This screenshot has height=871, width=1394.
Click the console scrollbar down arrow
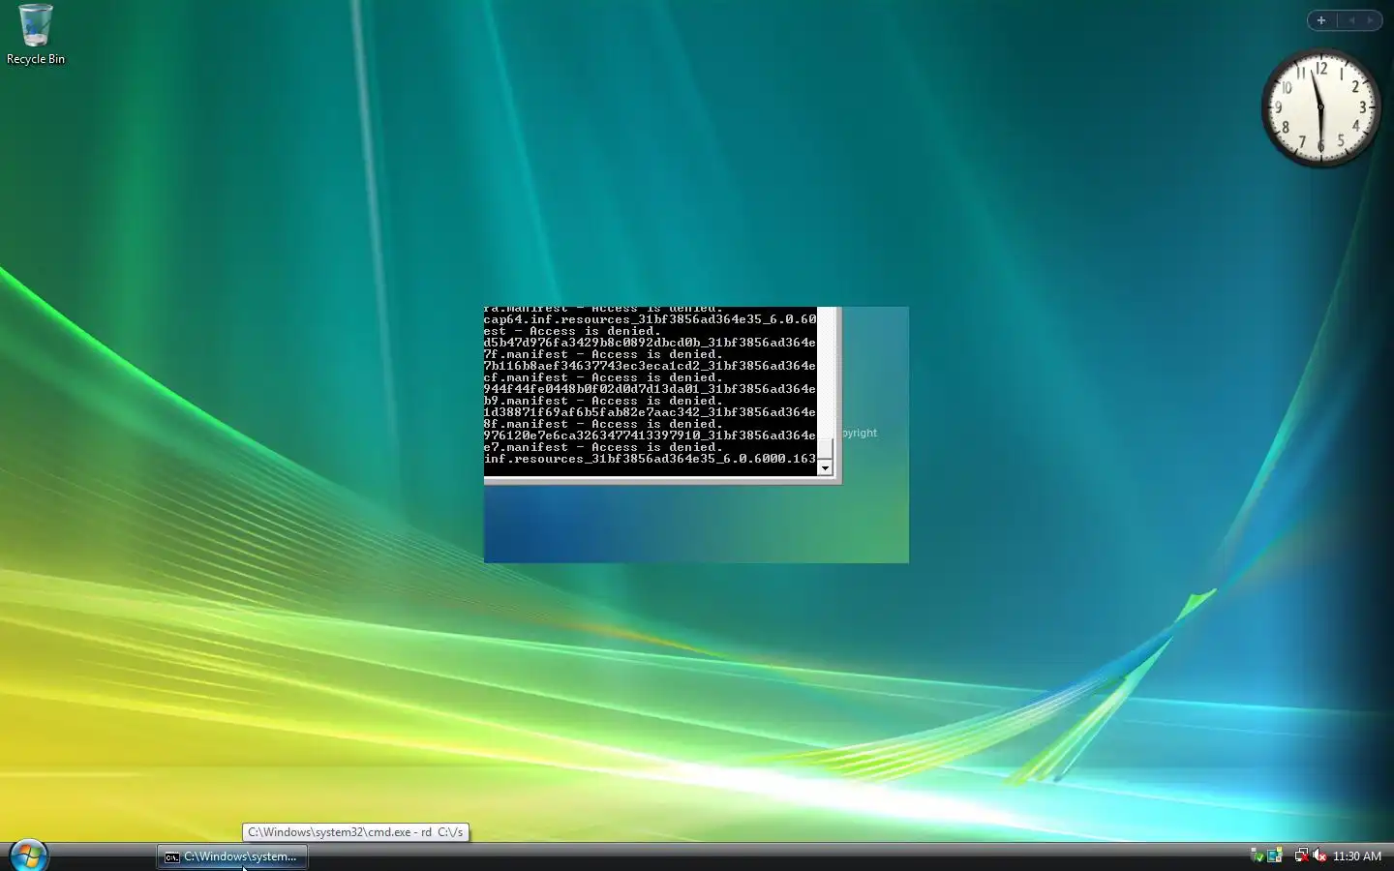coord(826,468)
